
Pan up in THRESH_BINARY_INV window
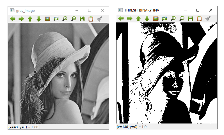click(x=138, y=19)
